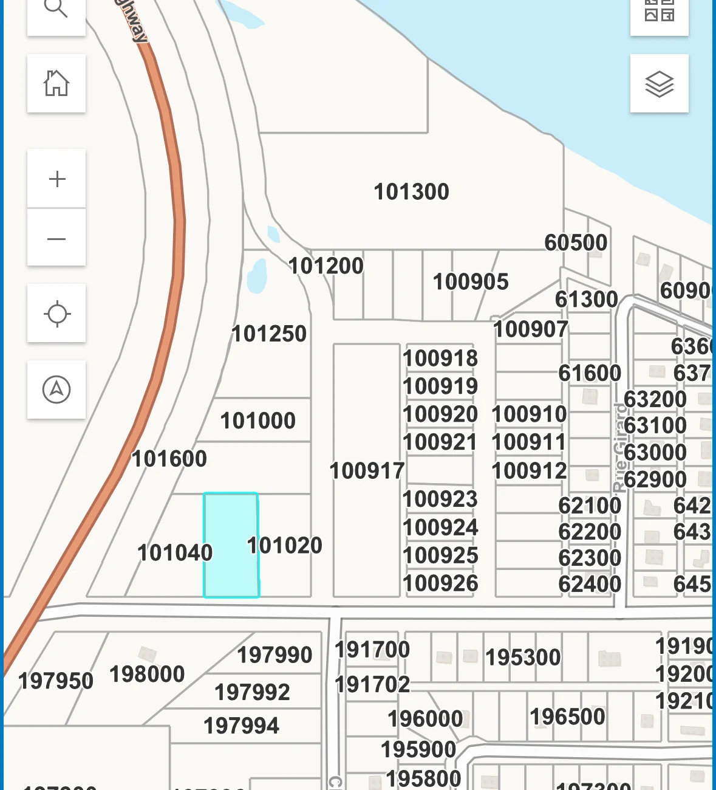Screen dimensions: 716x790
Task: Click parcel 101040 near the highway
Action: 175,552
